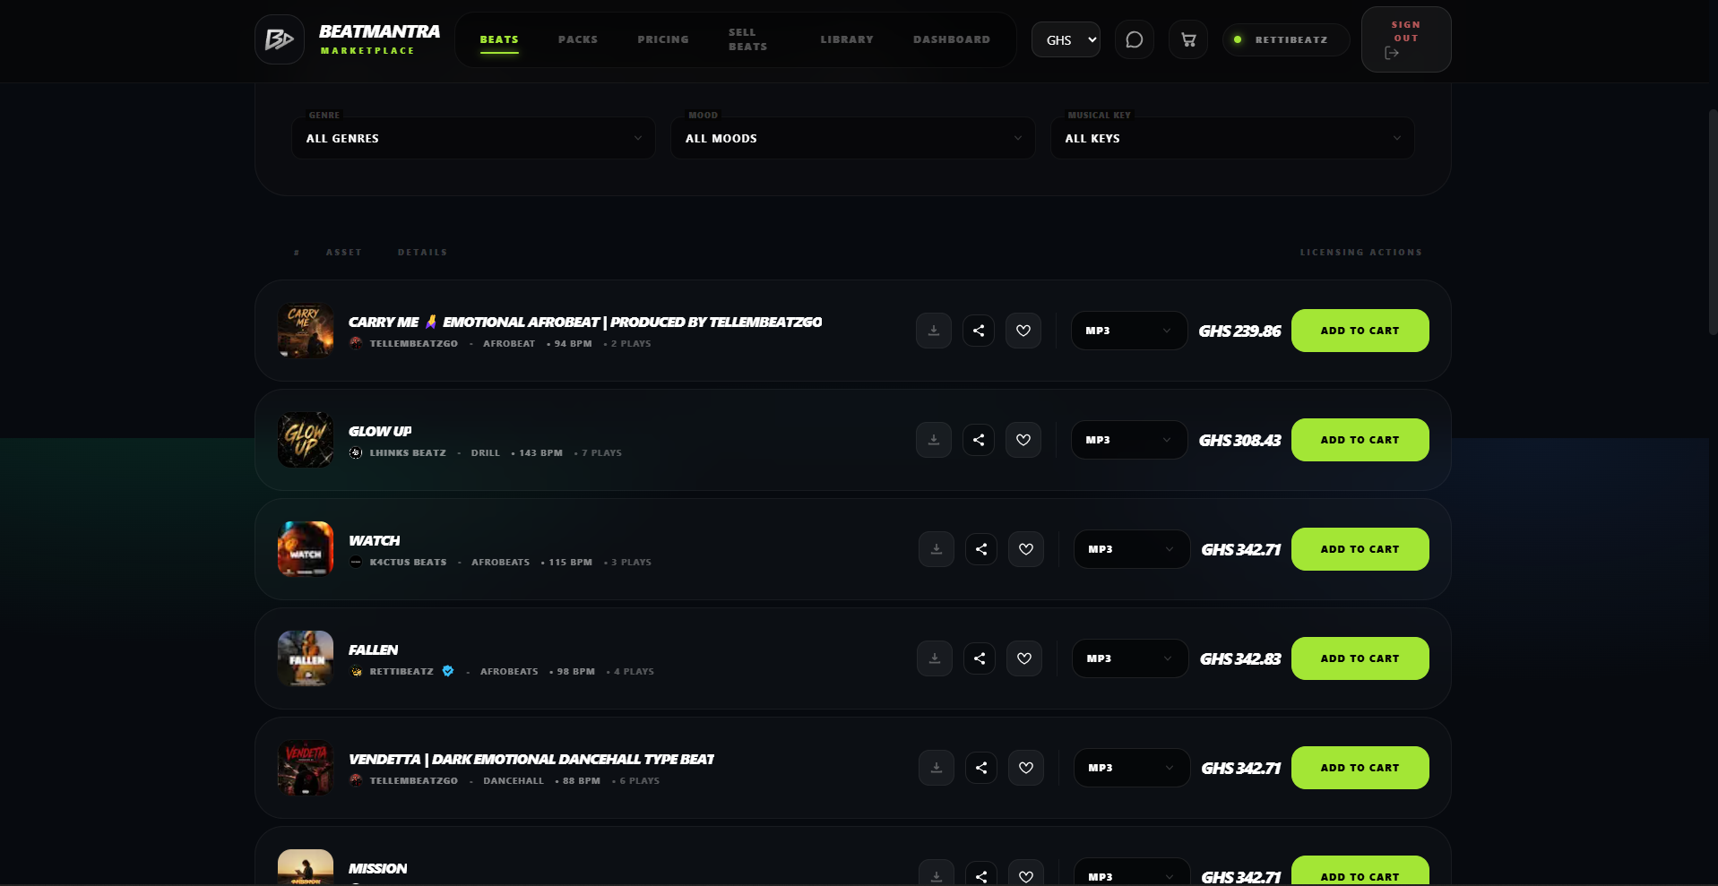Add Glow Up to cart
Image resolution: width=1718 pixels, height=886 pixels.
pyautogui.click(x=1360, y=440)
